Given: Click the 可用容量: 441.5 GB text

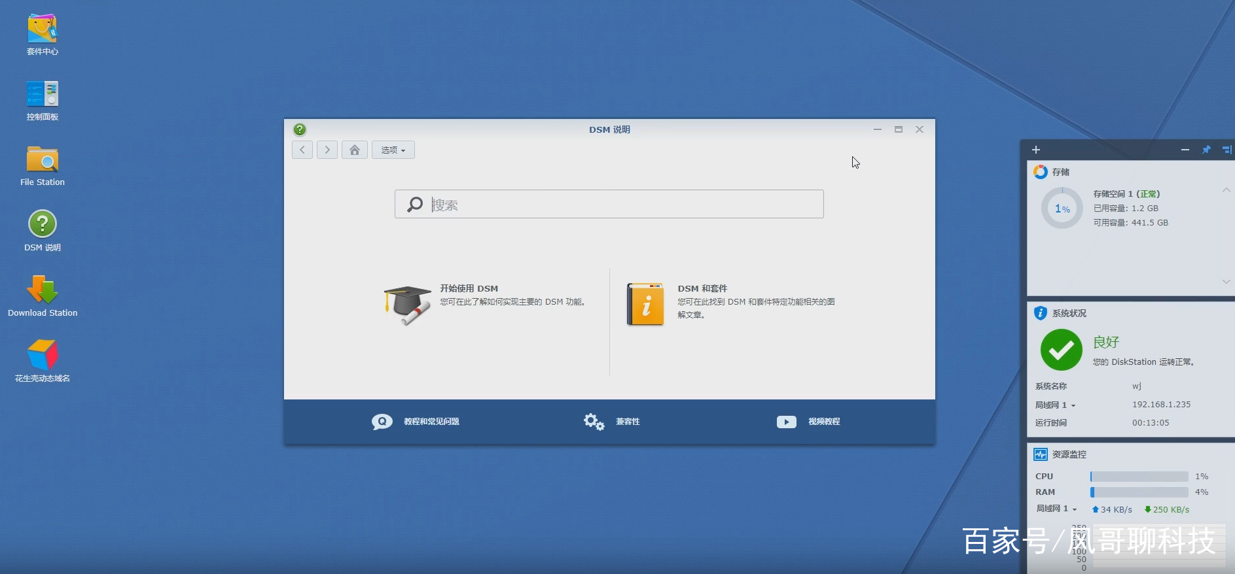Looking at the screenshot, I should [x=1131, y=223].
